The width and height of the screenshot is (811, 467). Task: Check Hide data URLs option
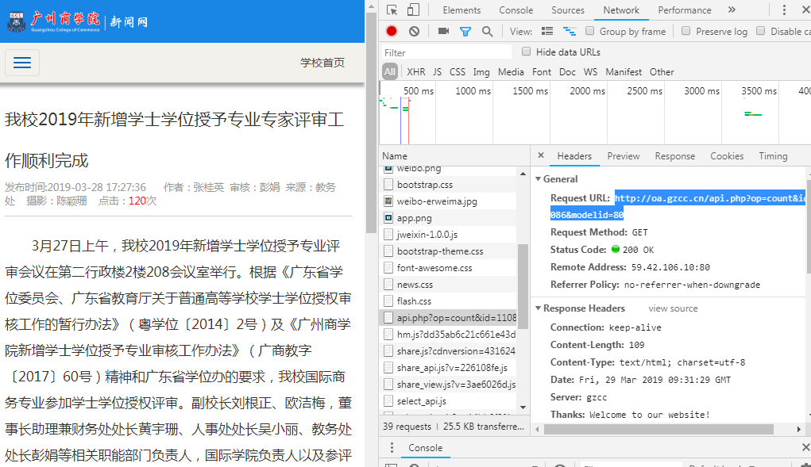point(526,52)
